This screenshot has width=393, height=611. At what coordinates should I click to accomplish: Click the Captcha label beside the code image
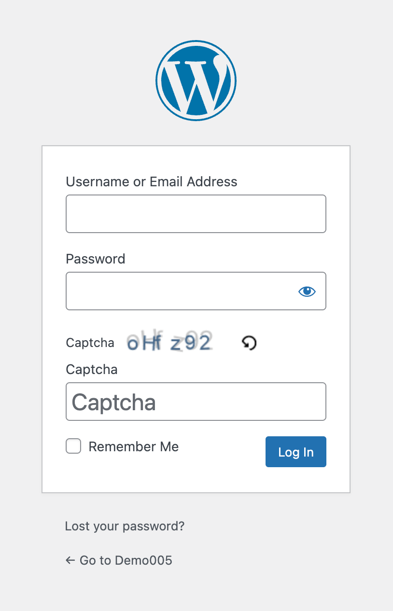point(90,343)
